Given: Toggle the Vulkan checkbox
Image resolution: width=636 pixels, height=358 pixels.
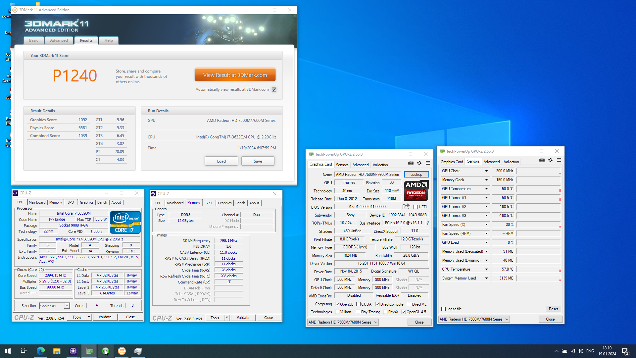Looking at the screenshot, I should pos(337,312).
